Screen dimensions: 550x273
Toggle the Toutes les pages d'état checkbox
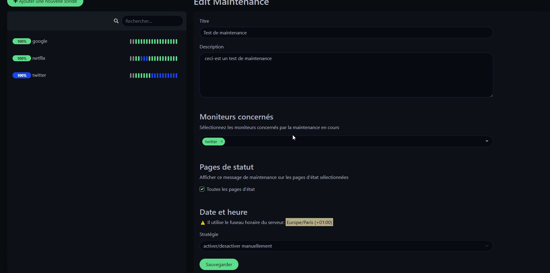click(x=202, y=189)
